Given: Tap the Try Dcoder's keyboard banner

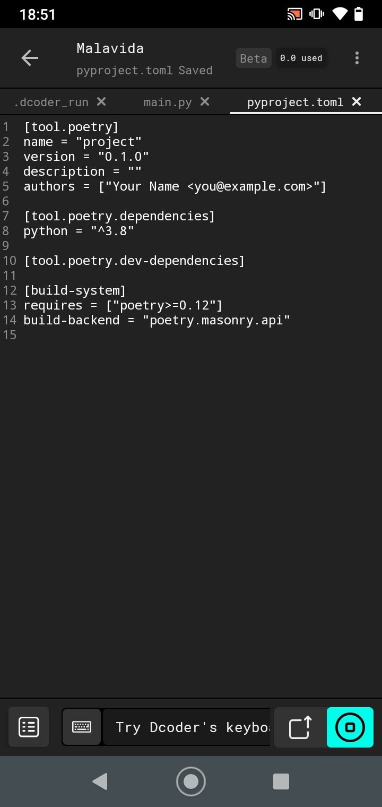Looking at the screenshot, I should point(186,727).
